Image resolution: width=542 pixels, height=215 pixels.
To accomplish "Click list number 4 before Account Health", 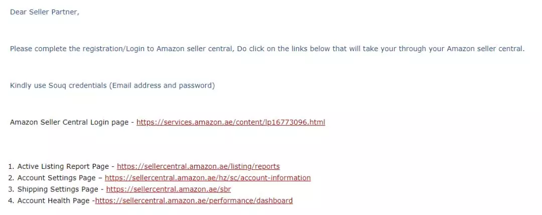I will point(11,200).
